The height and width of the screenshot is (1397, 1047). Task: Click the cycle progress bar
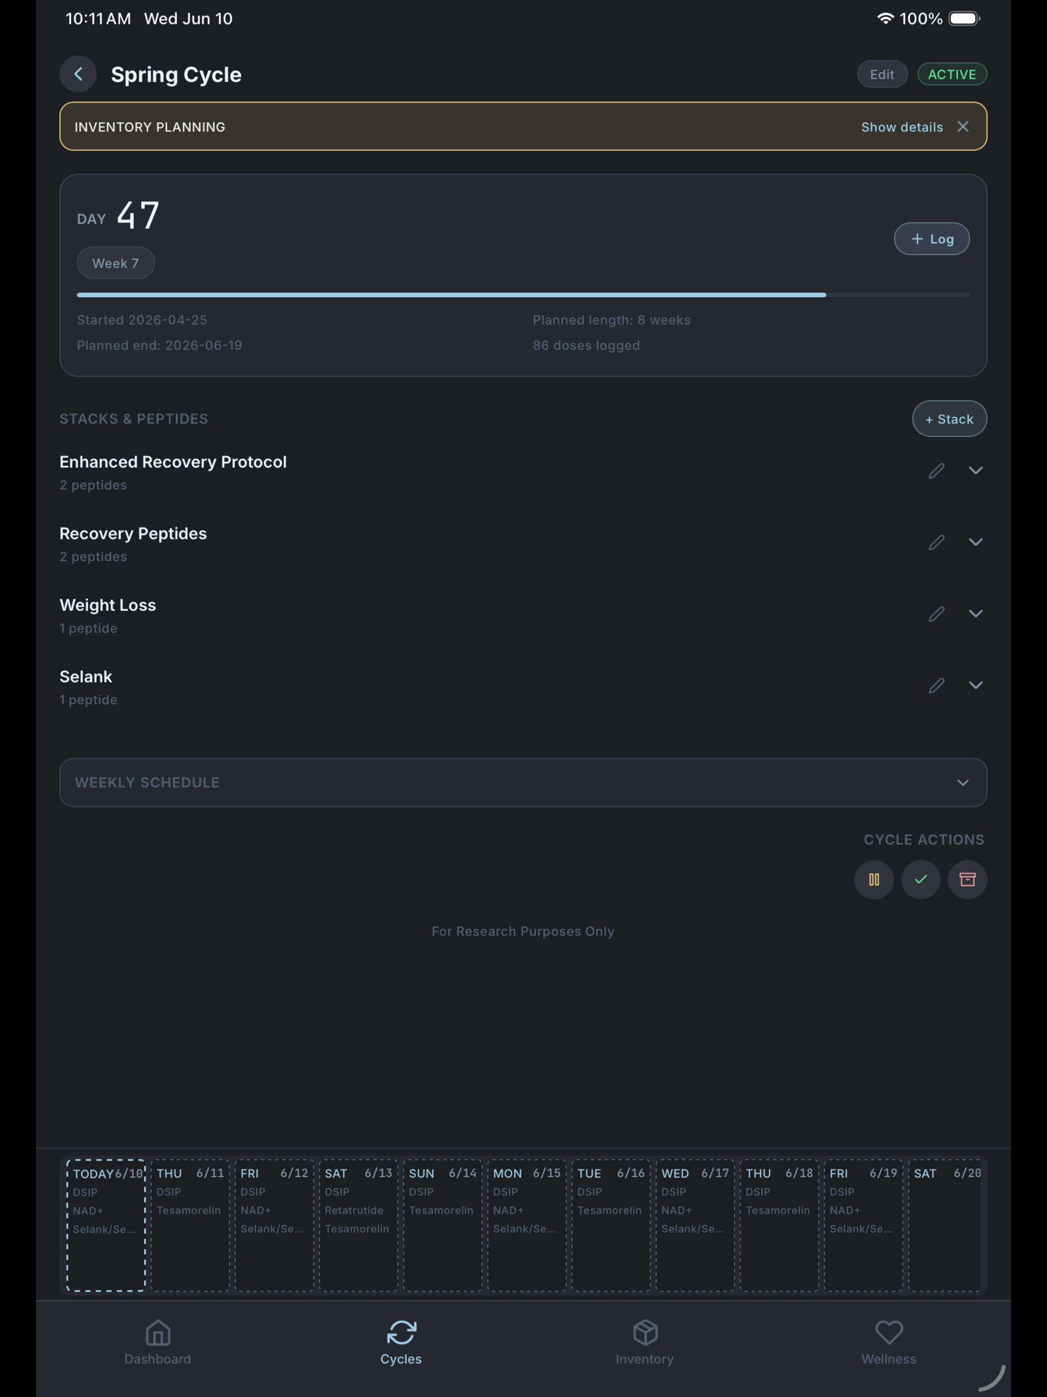coord(523,295)
